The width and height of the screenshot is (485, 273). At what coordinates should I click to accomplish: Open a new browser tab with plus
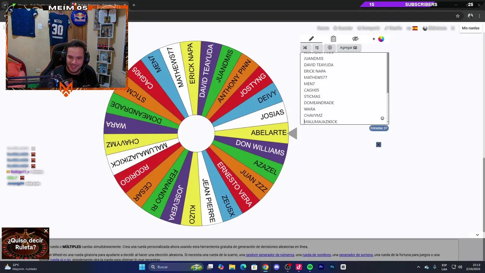(x=134, y=5)
